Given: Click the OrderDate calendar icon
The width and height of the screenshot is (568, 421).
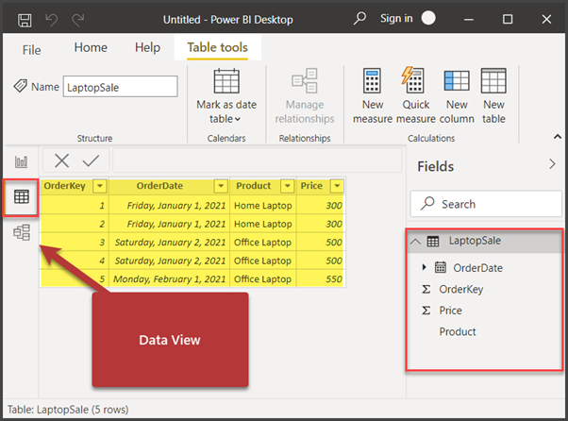Looking at the screenshot, I should [x=441, y=267].
